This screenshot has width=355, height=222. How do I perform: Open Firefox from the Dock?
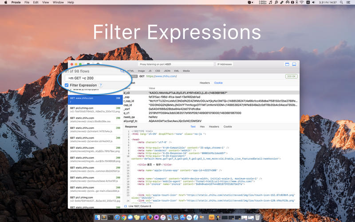click(150, 218)
